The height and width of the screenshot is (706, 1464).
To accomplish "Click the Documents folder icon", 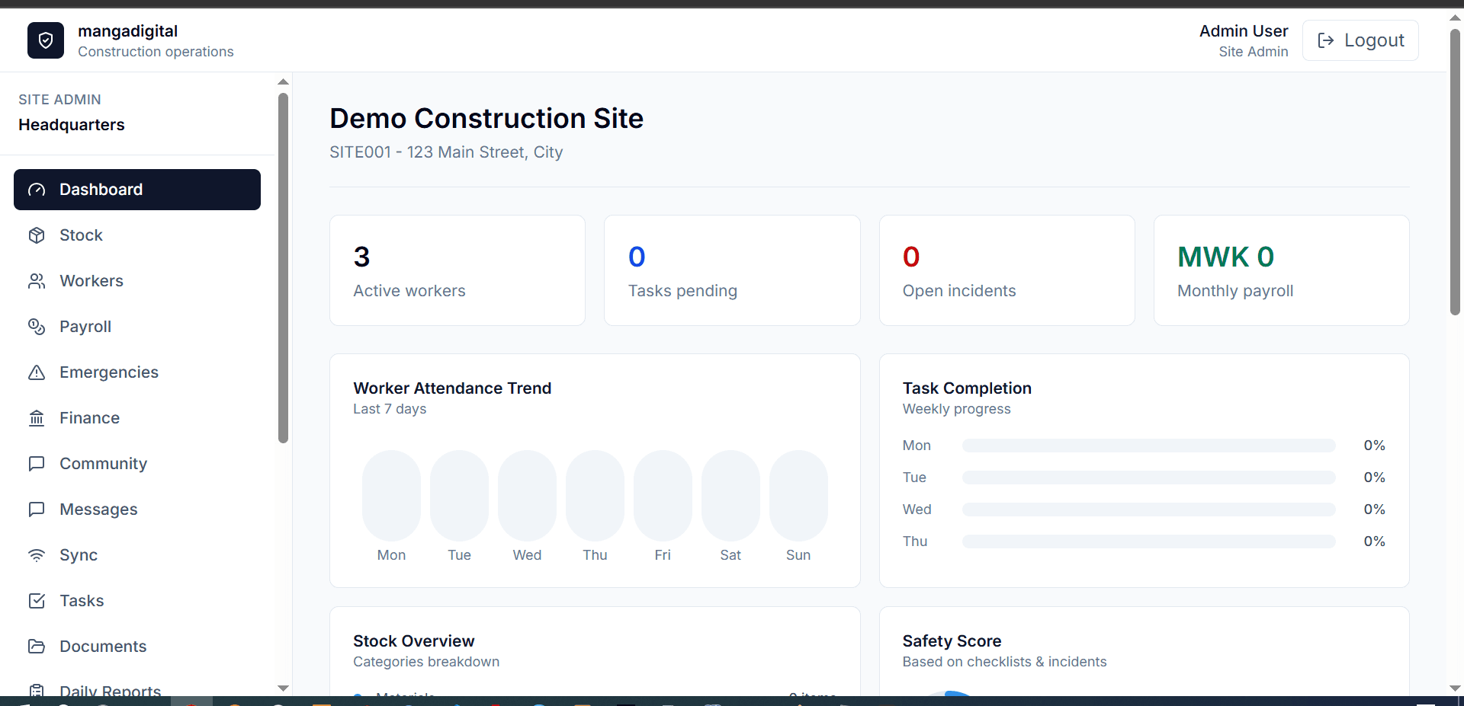I will 37,647.
